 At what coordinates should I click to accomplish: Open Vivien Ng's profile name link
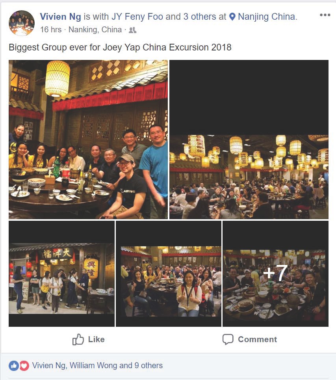pyautogui.click(x=60, y=17)
